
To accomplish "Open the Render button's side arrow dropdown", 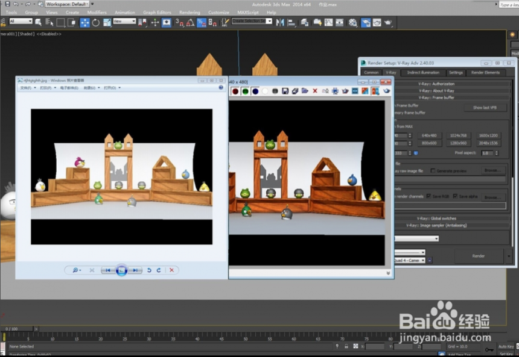I will click(x=509, y=256).
